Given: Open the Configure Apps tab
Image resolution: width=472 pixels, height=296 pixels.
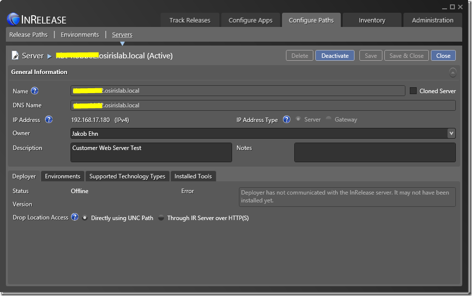Looking at the screenshot, I should click(251, 20).
